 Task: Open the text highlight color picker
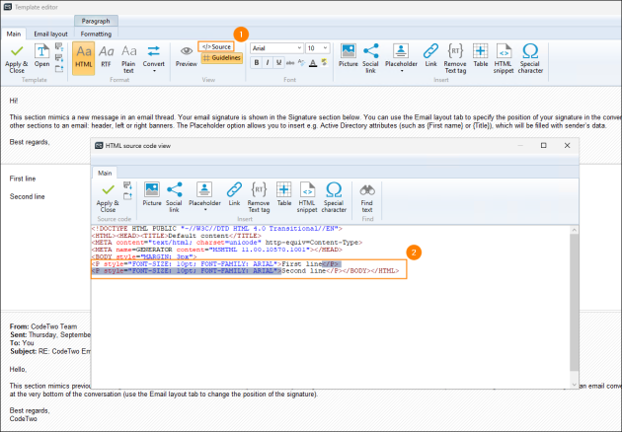(x=325, y=62)
